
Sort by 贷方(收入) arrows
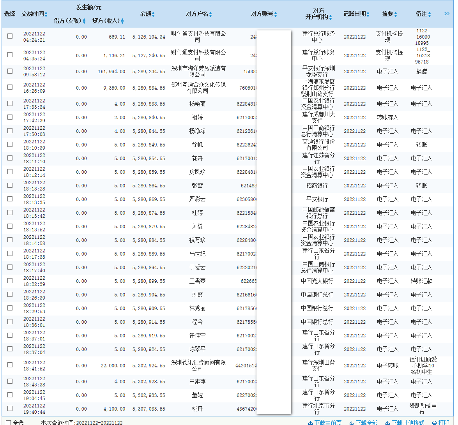122,21
